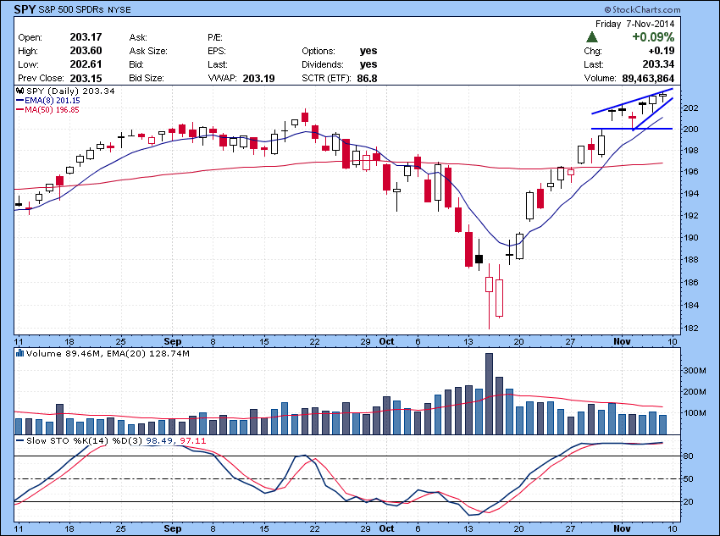Click the Volume value 89,463,864
The width and height of the screenshot is (720, 536).
click(648, 79)
